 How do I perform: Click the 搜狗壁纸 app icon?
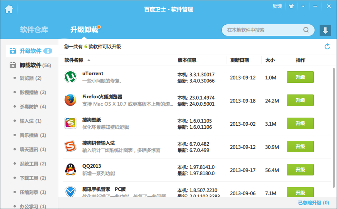(x=70, y=123)
